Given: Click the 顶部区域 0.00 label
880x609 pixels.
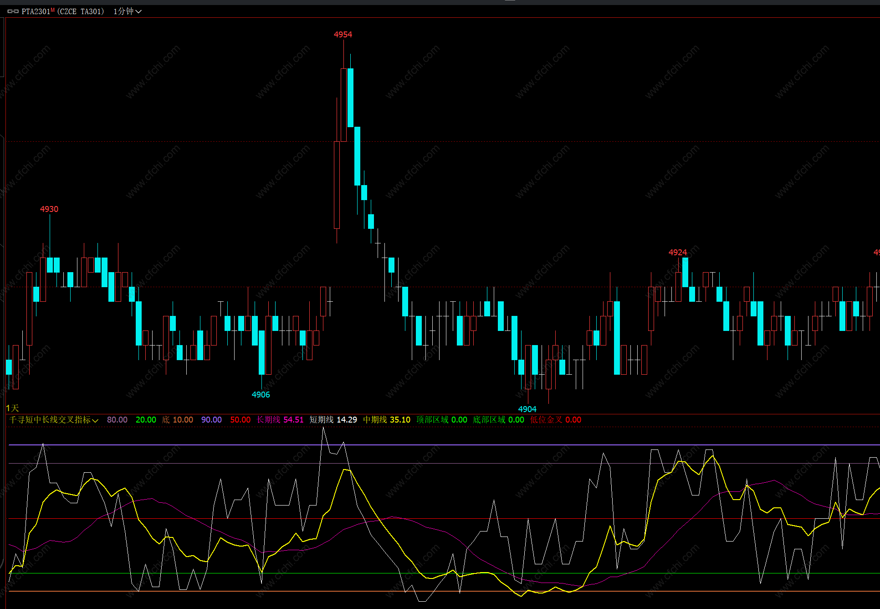Looking at the screenshot, I should click(441, 420).
